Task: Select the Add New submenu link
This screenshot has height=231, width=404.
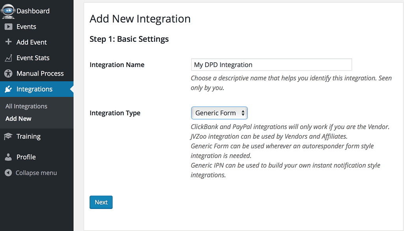Action: 19,119
